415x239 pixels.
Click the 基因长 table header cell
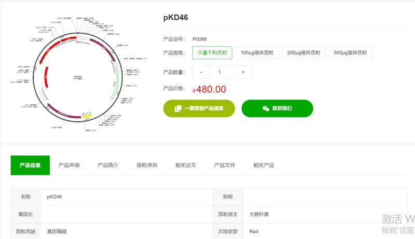[25, 214]
